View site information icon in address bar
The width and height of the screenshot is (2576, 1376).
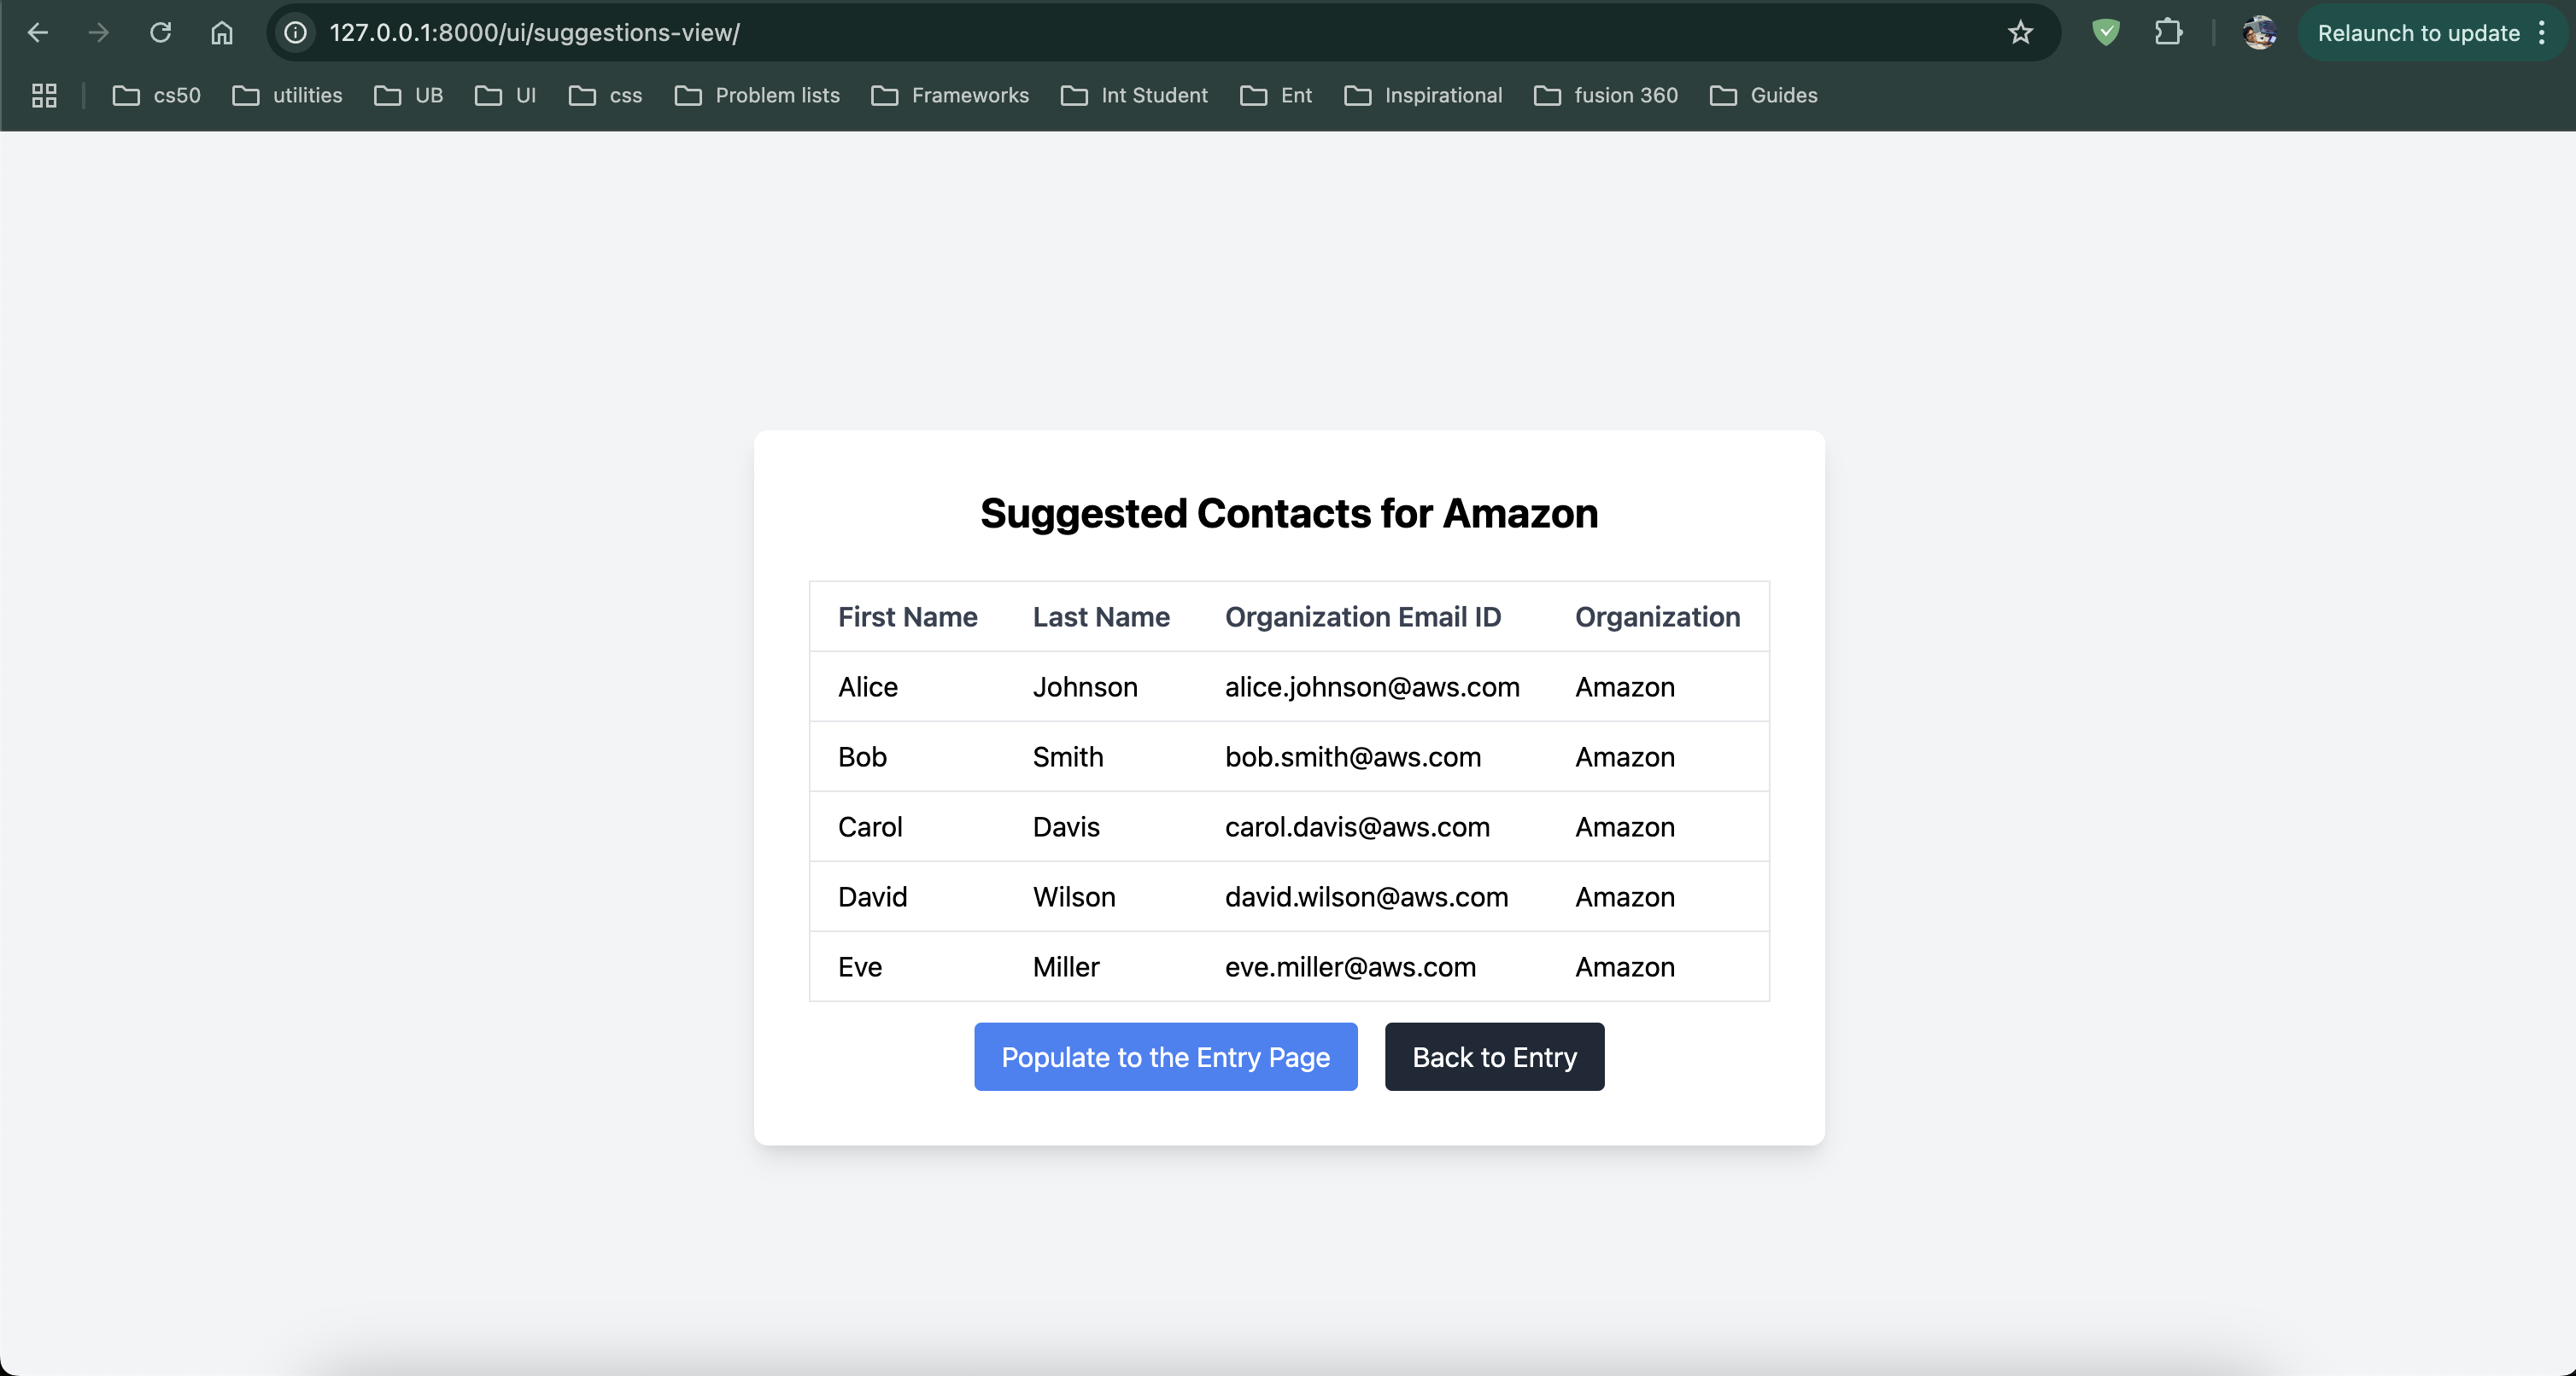296,33
